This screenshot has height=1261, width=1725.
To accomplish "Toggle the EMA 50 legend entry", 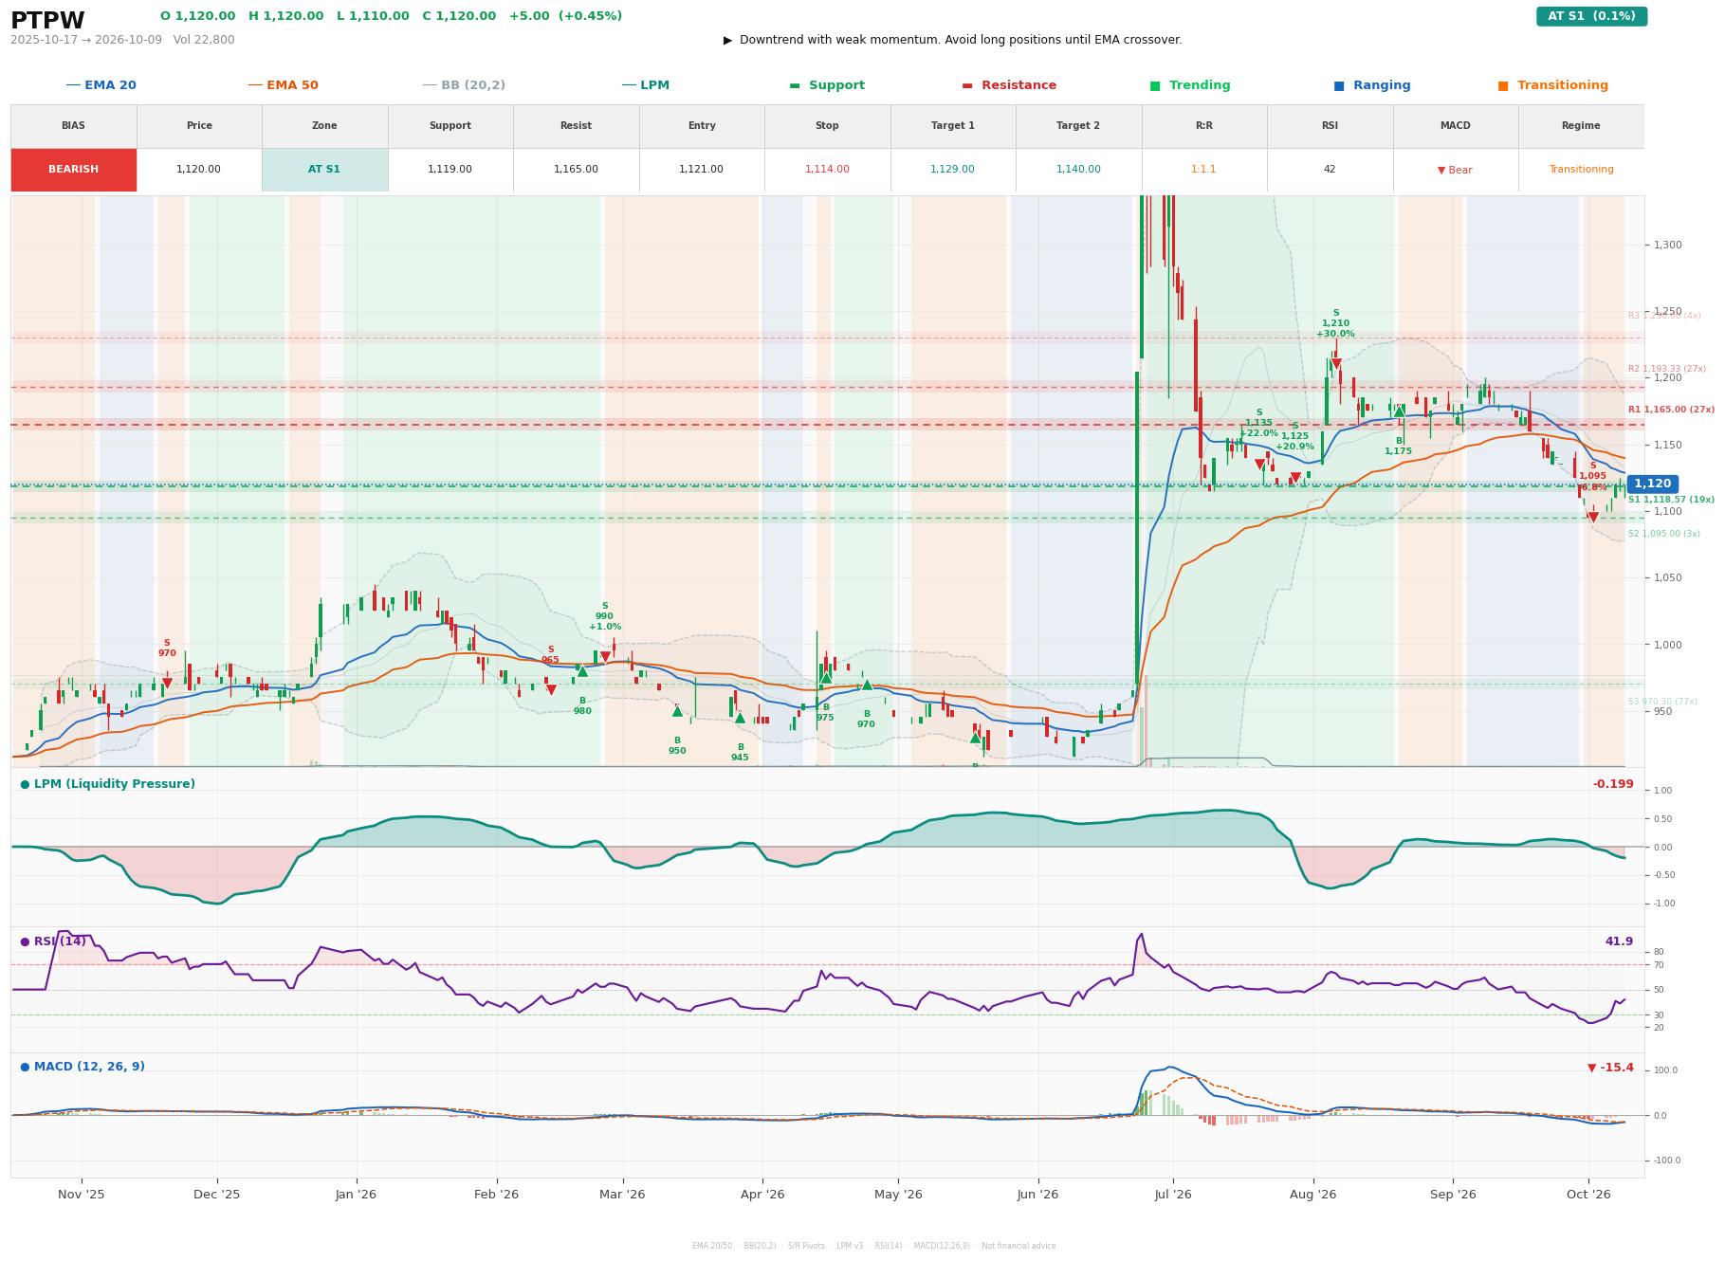I will [x=283, y=85].
